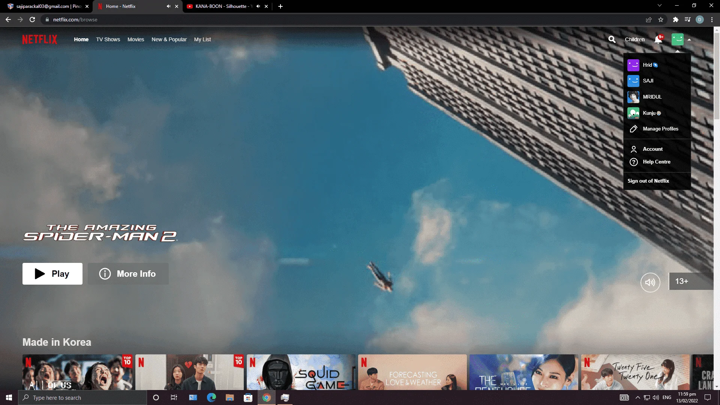This screenshot has width=720, height=405.
Task: Mute the trailer audio
Action: coord(650,282)
